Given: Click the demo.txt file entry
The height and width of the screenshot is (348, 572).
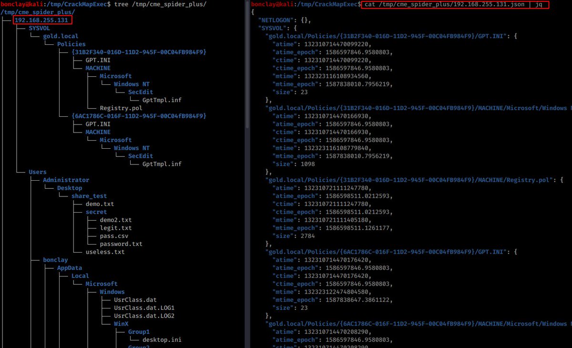Looking at the screenshot, I should pos(100,204).
